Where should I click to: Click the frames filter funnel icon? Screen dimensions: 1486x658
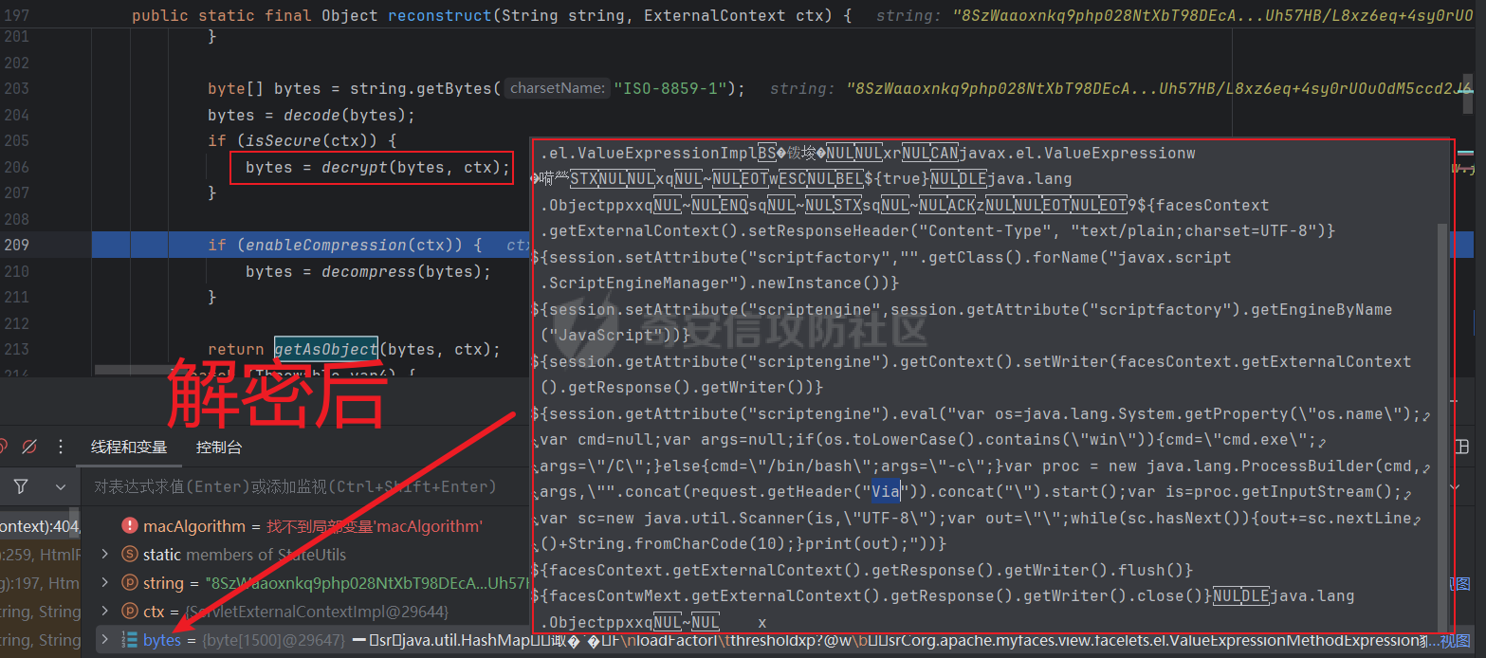click(x=21, y=486)
